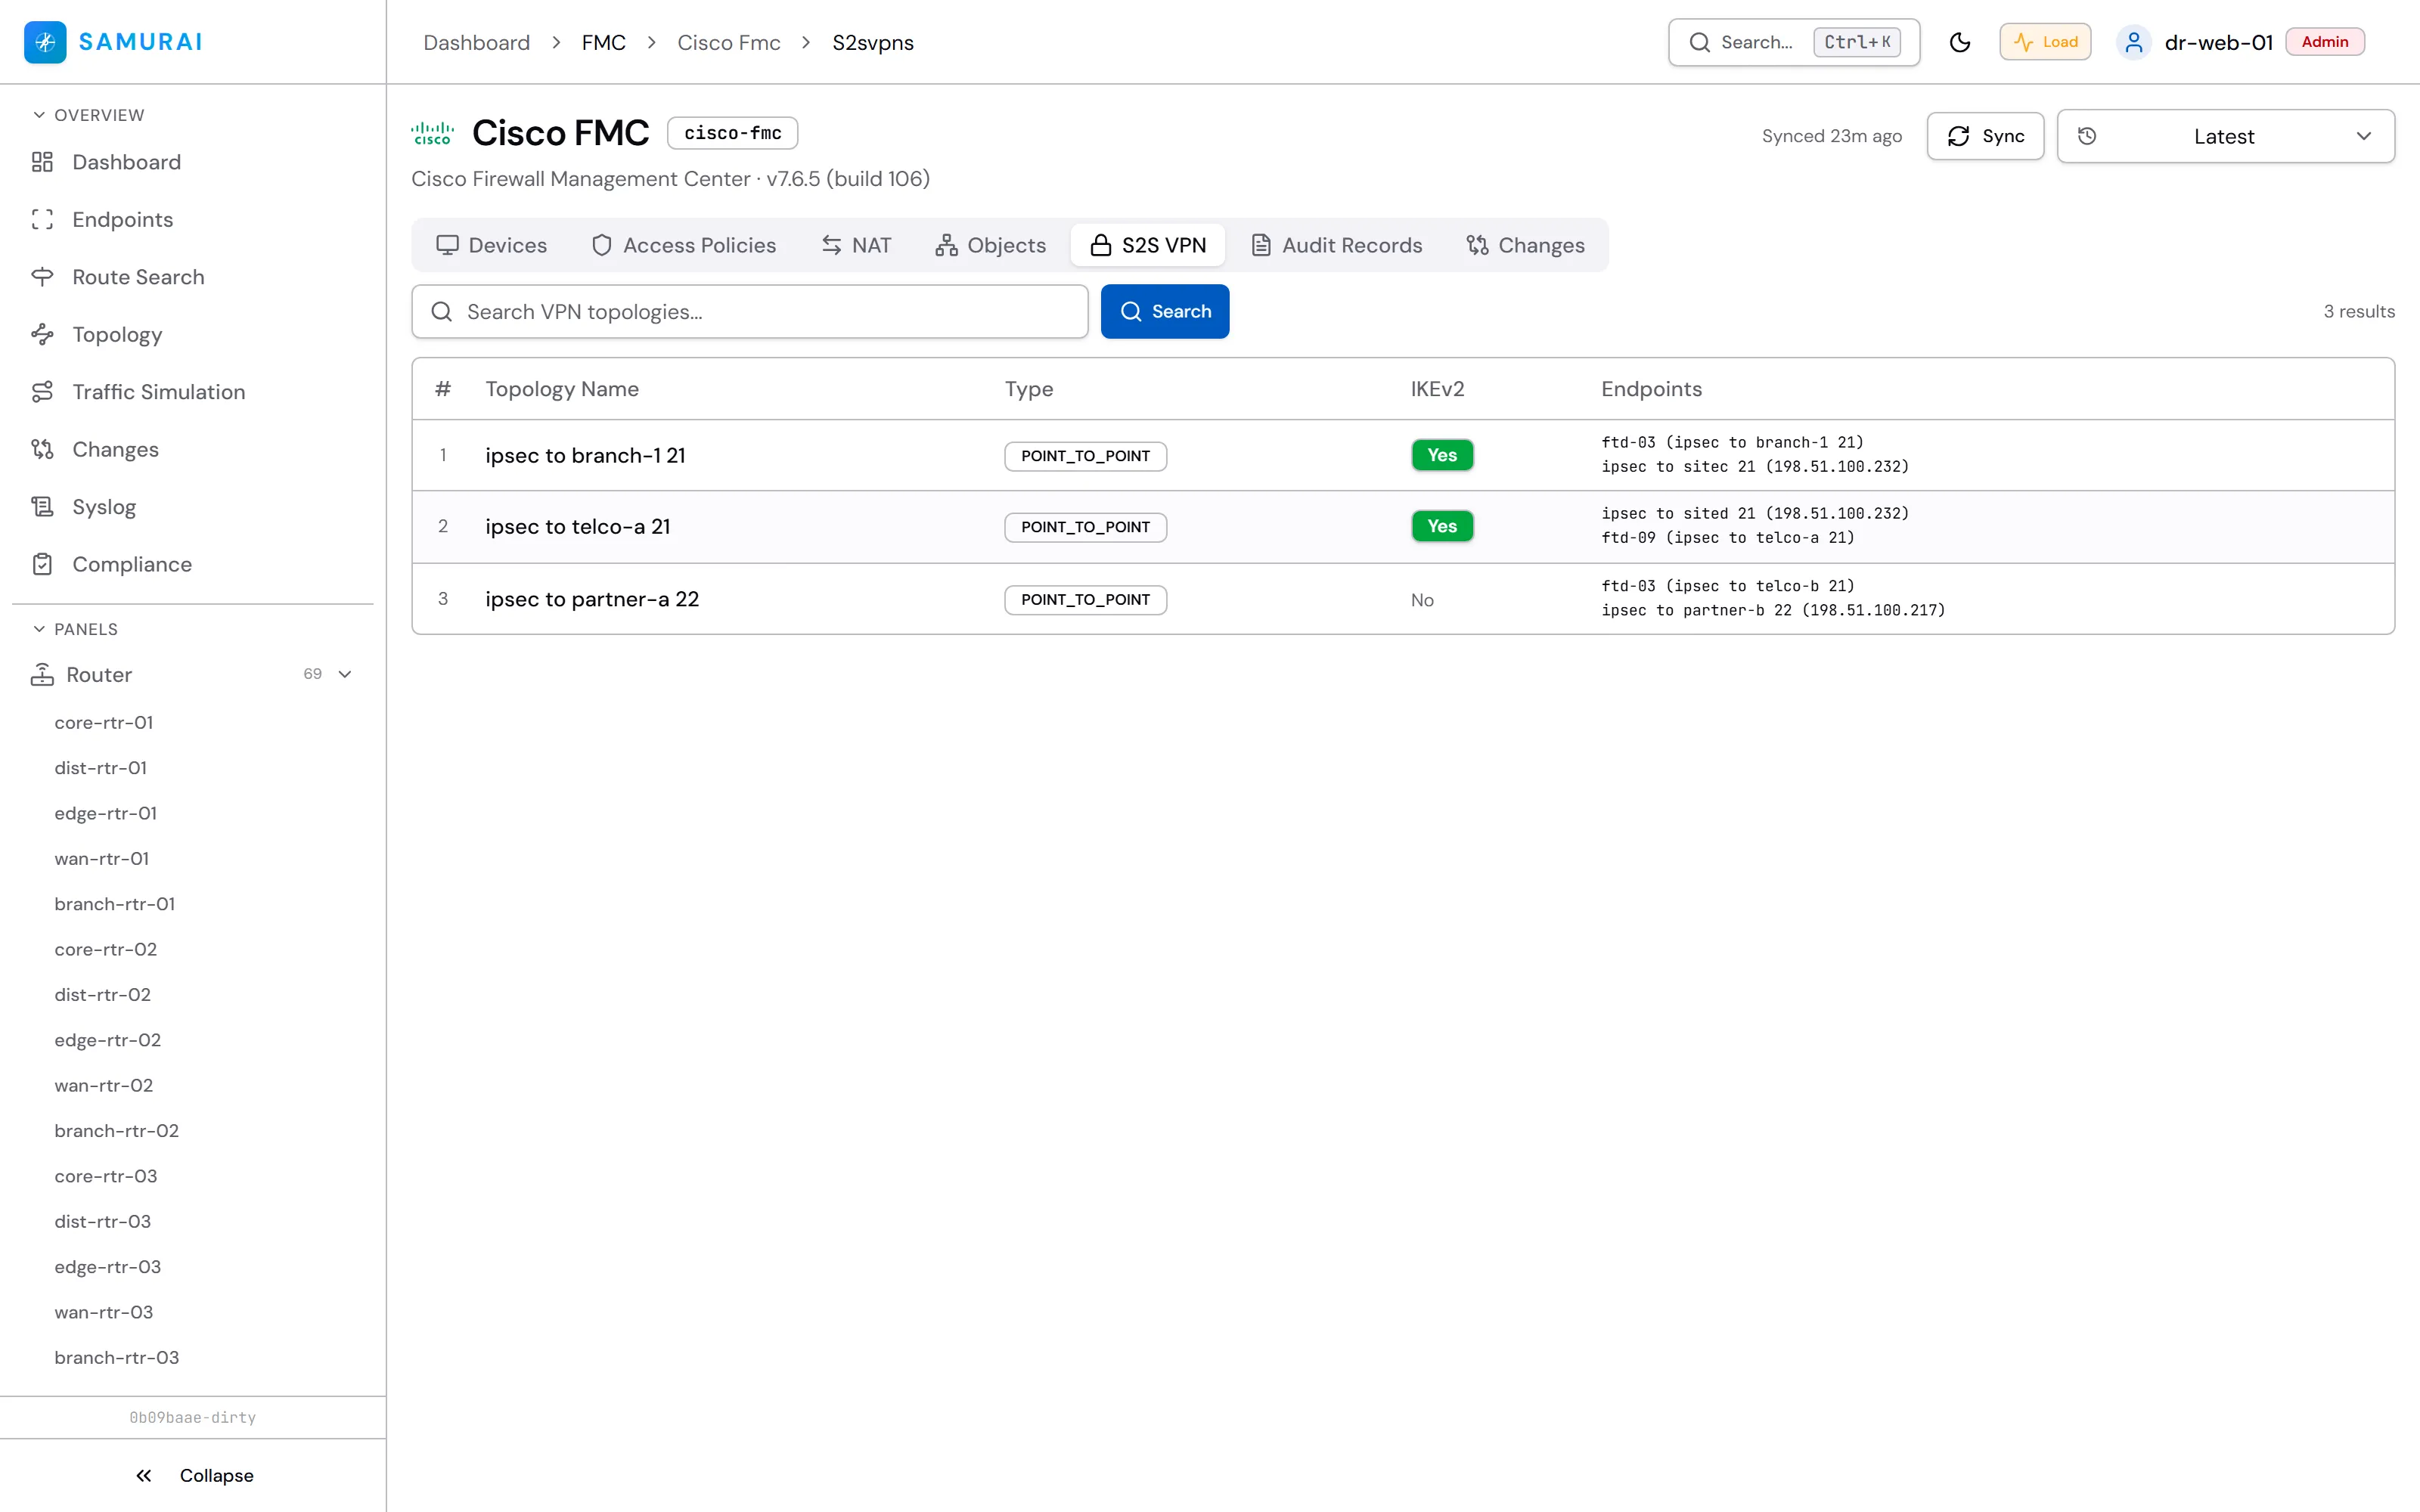The height and width of the screenshot is (1512, 2420).
Task: Click the Objects tab icon
Action: point(946,245)
